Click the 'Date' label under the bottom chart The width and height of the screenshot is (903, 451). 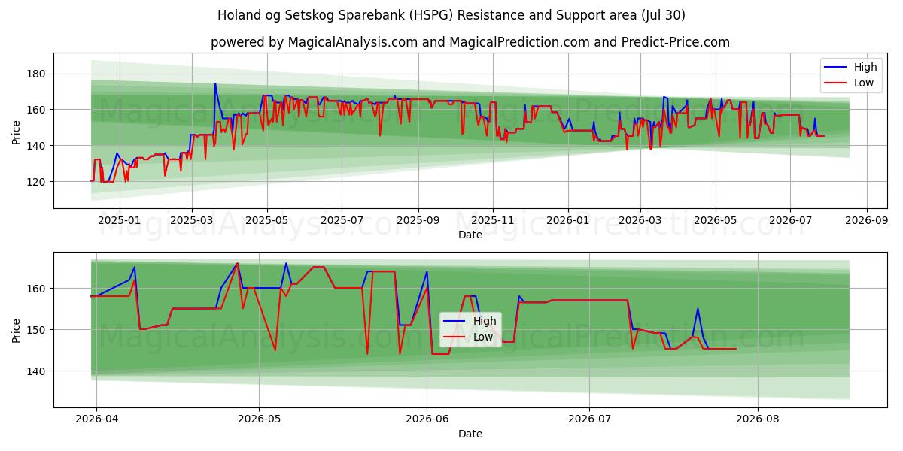point(470,434)
